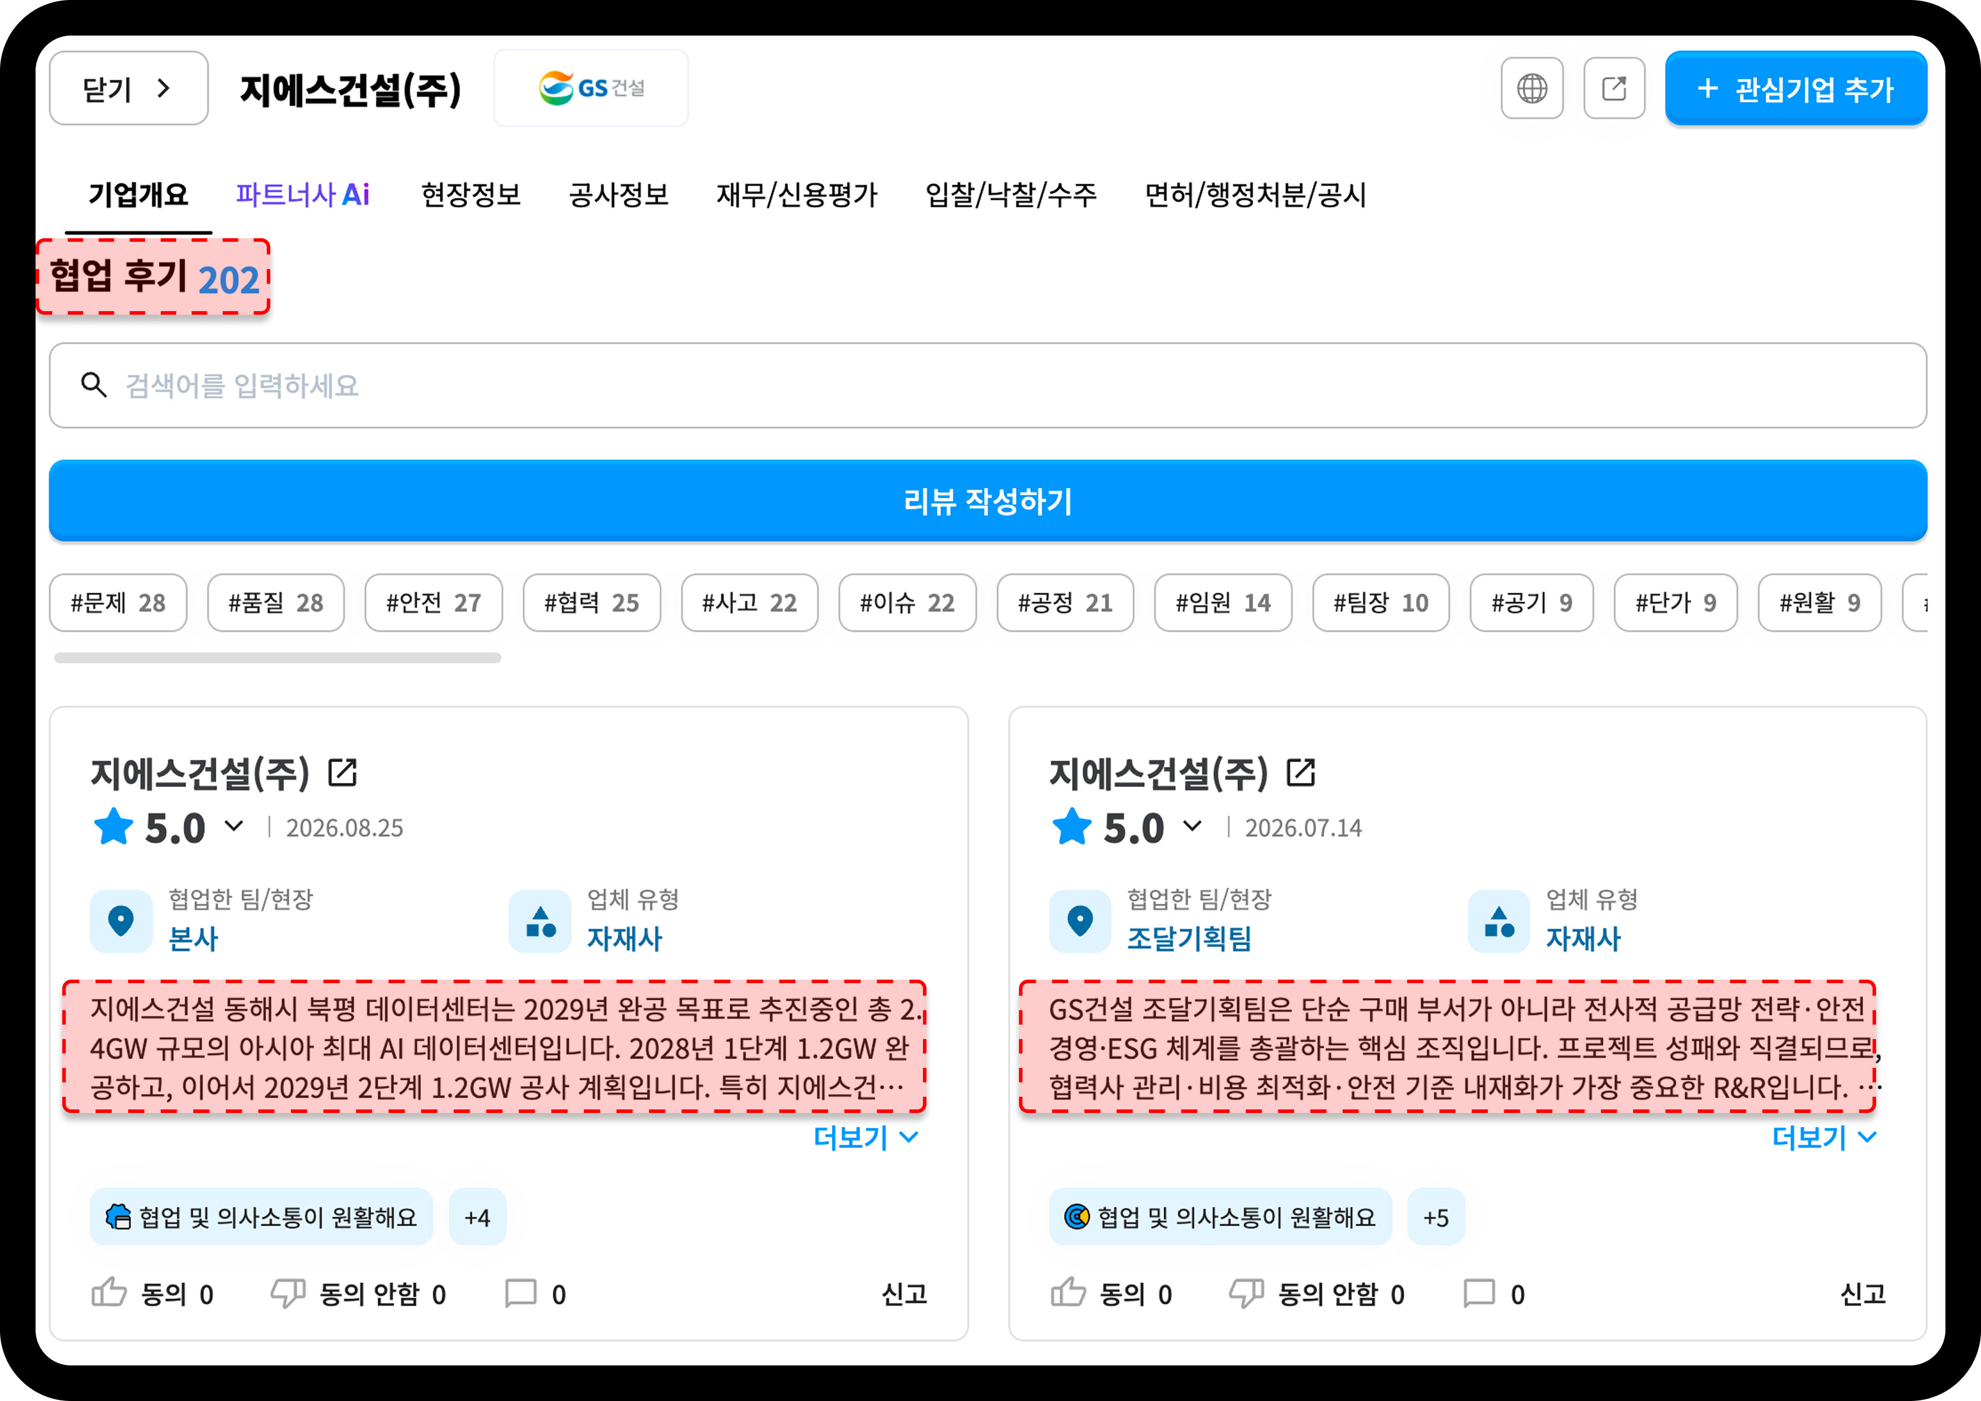Screen dimensions: 1981x1401
Task: Click shapes icon in 2026.07.14 review 업체 유형
Action: [1498, 922]
